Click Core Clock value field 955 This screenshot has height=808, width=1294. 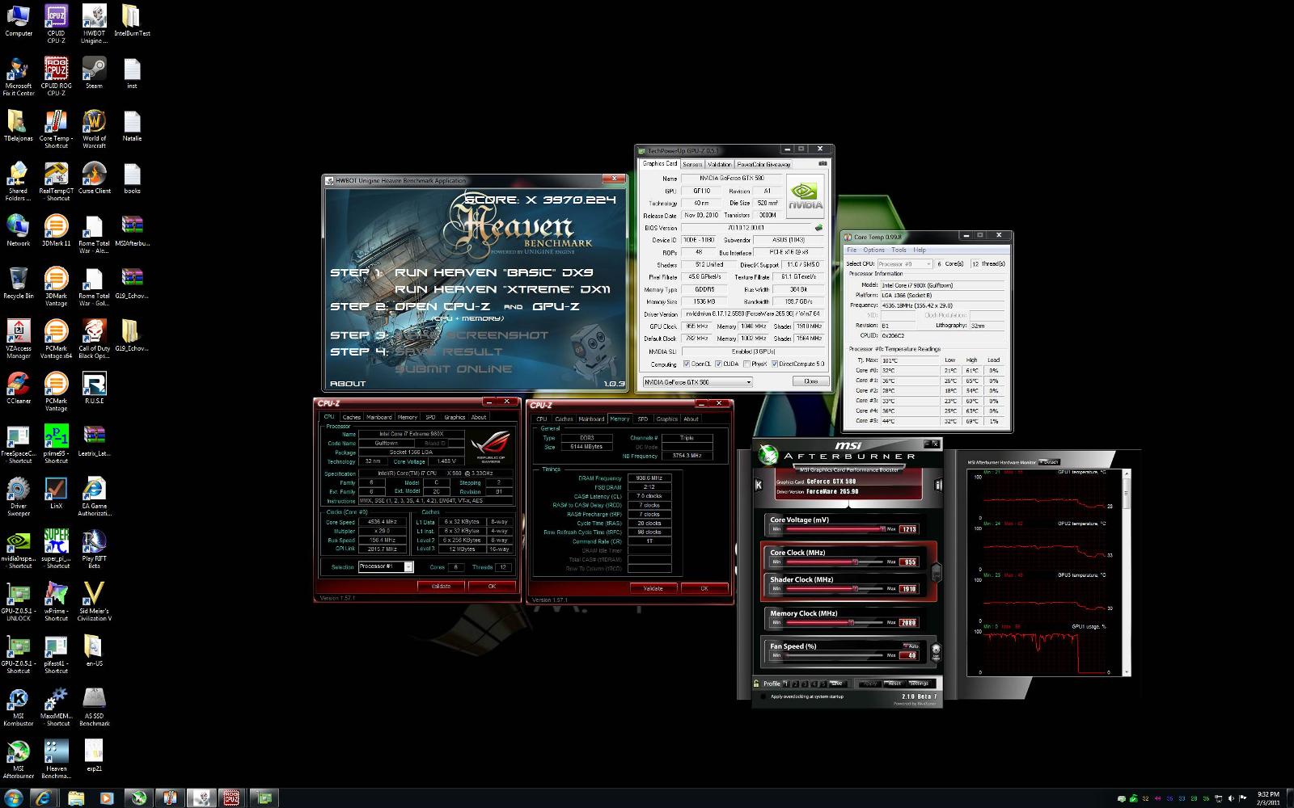(909, 562)
